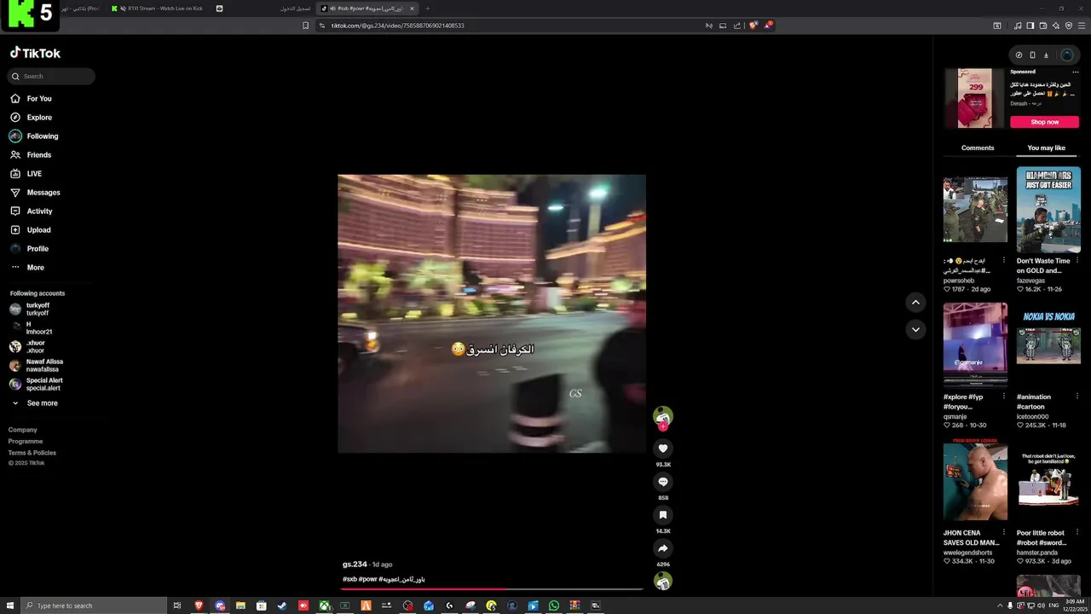Open JHON CENA SAVES OLD MAN video
Screen dimensions: 1091x614
975,482
